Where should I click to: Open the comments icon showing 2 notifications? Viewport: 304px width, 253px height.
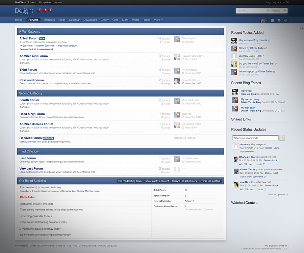pos(50,11)
